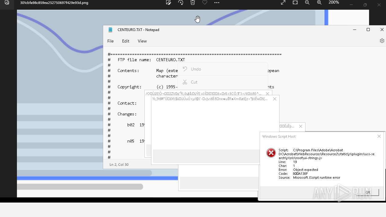Enter full screen with the diagonal arrows icon
Image resolution: width=386 pixels, height=217 pixels.
click(x=283, y=2)
